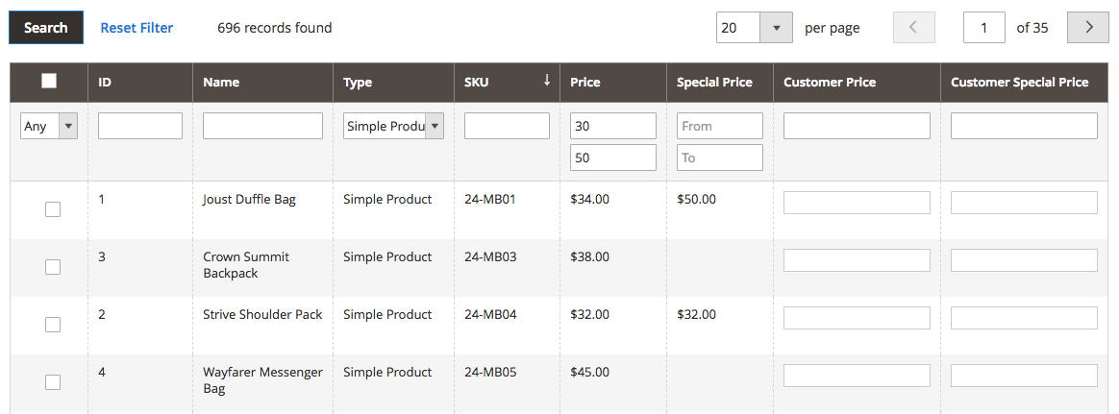Image resolution: width=1119 pixels, height=414 pixels.
Task: Click the Crown Summit Backpack product name
Action: pyautogui.click(x=246, y=265)
